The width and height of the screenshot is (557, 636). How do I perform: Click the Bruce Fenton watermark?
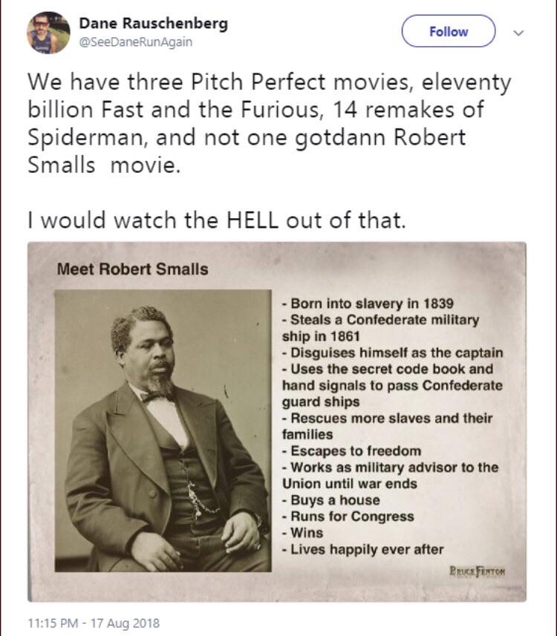point(477,571)
